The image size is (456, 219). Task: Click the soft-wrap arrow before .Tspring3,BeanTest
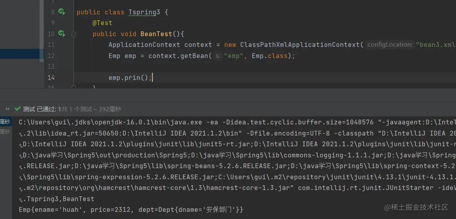point(21,200)
